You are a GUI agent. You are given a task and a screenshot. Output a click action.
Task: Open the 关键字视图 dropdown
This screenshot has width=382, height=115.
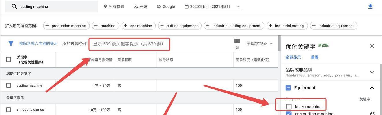click(x=260, y=44)
